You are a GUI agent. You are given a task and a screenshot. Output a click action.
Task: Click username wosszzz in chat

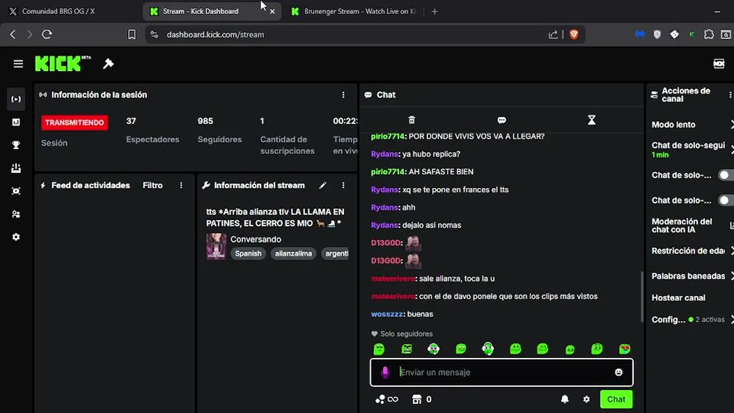pyautogui.click(x=387, y=314)
